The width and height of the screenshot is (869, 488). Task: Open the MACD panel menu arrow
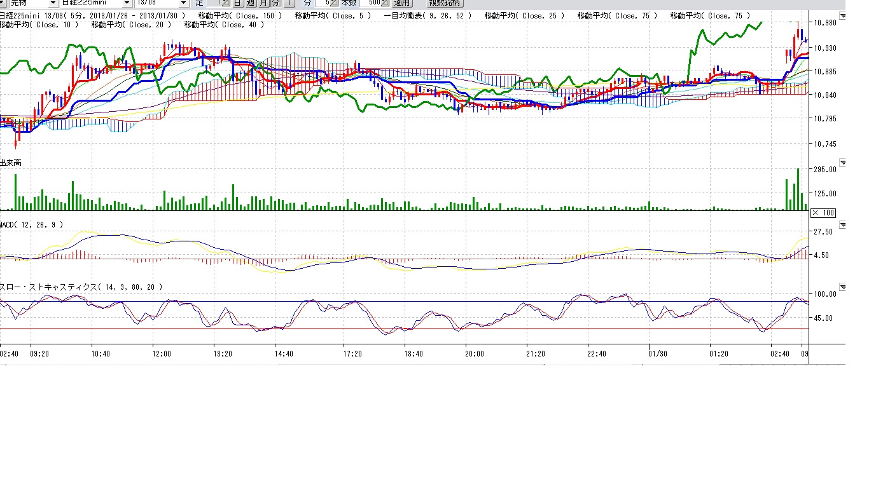(843, 225)
